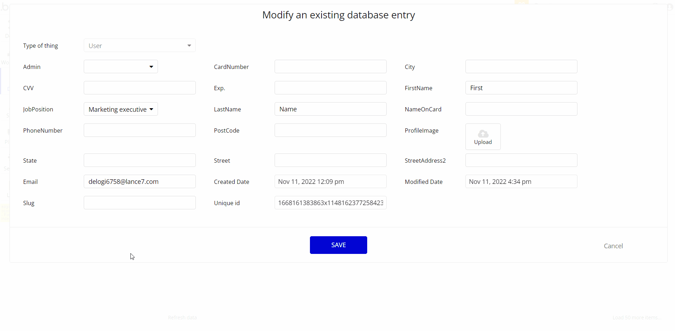Screen dimensions: 675x331
Task: Click the Exp. input field
Action: tap(330, 88)
